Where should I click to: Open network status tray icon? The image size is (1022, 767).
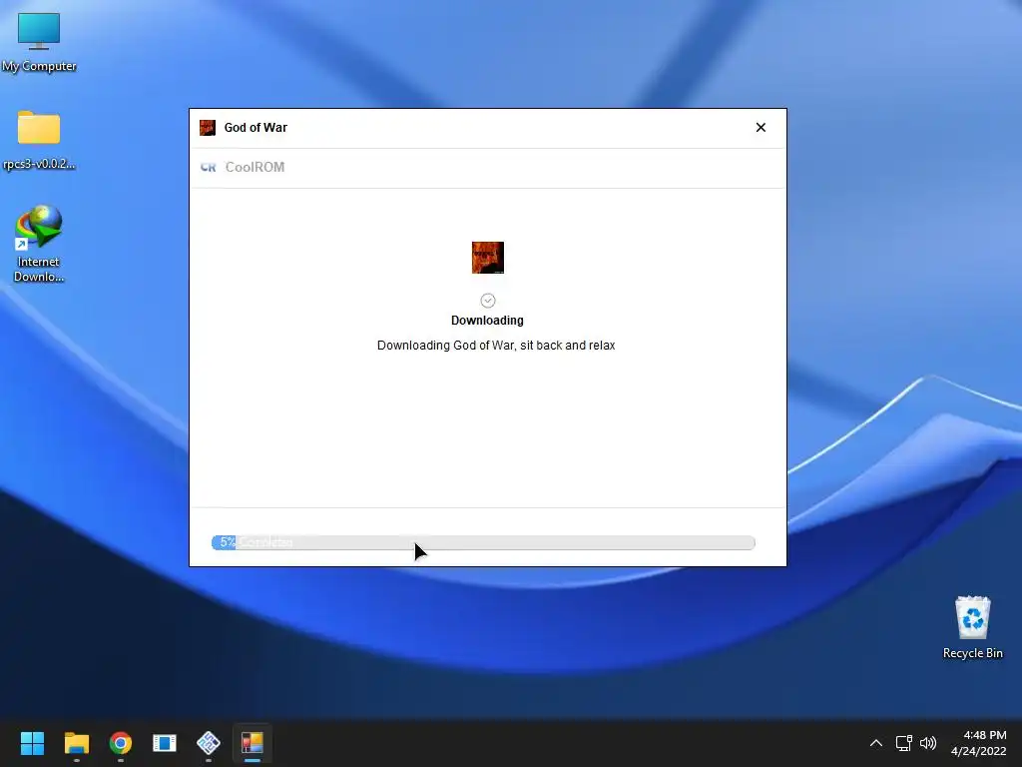tap(903, 742)
